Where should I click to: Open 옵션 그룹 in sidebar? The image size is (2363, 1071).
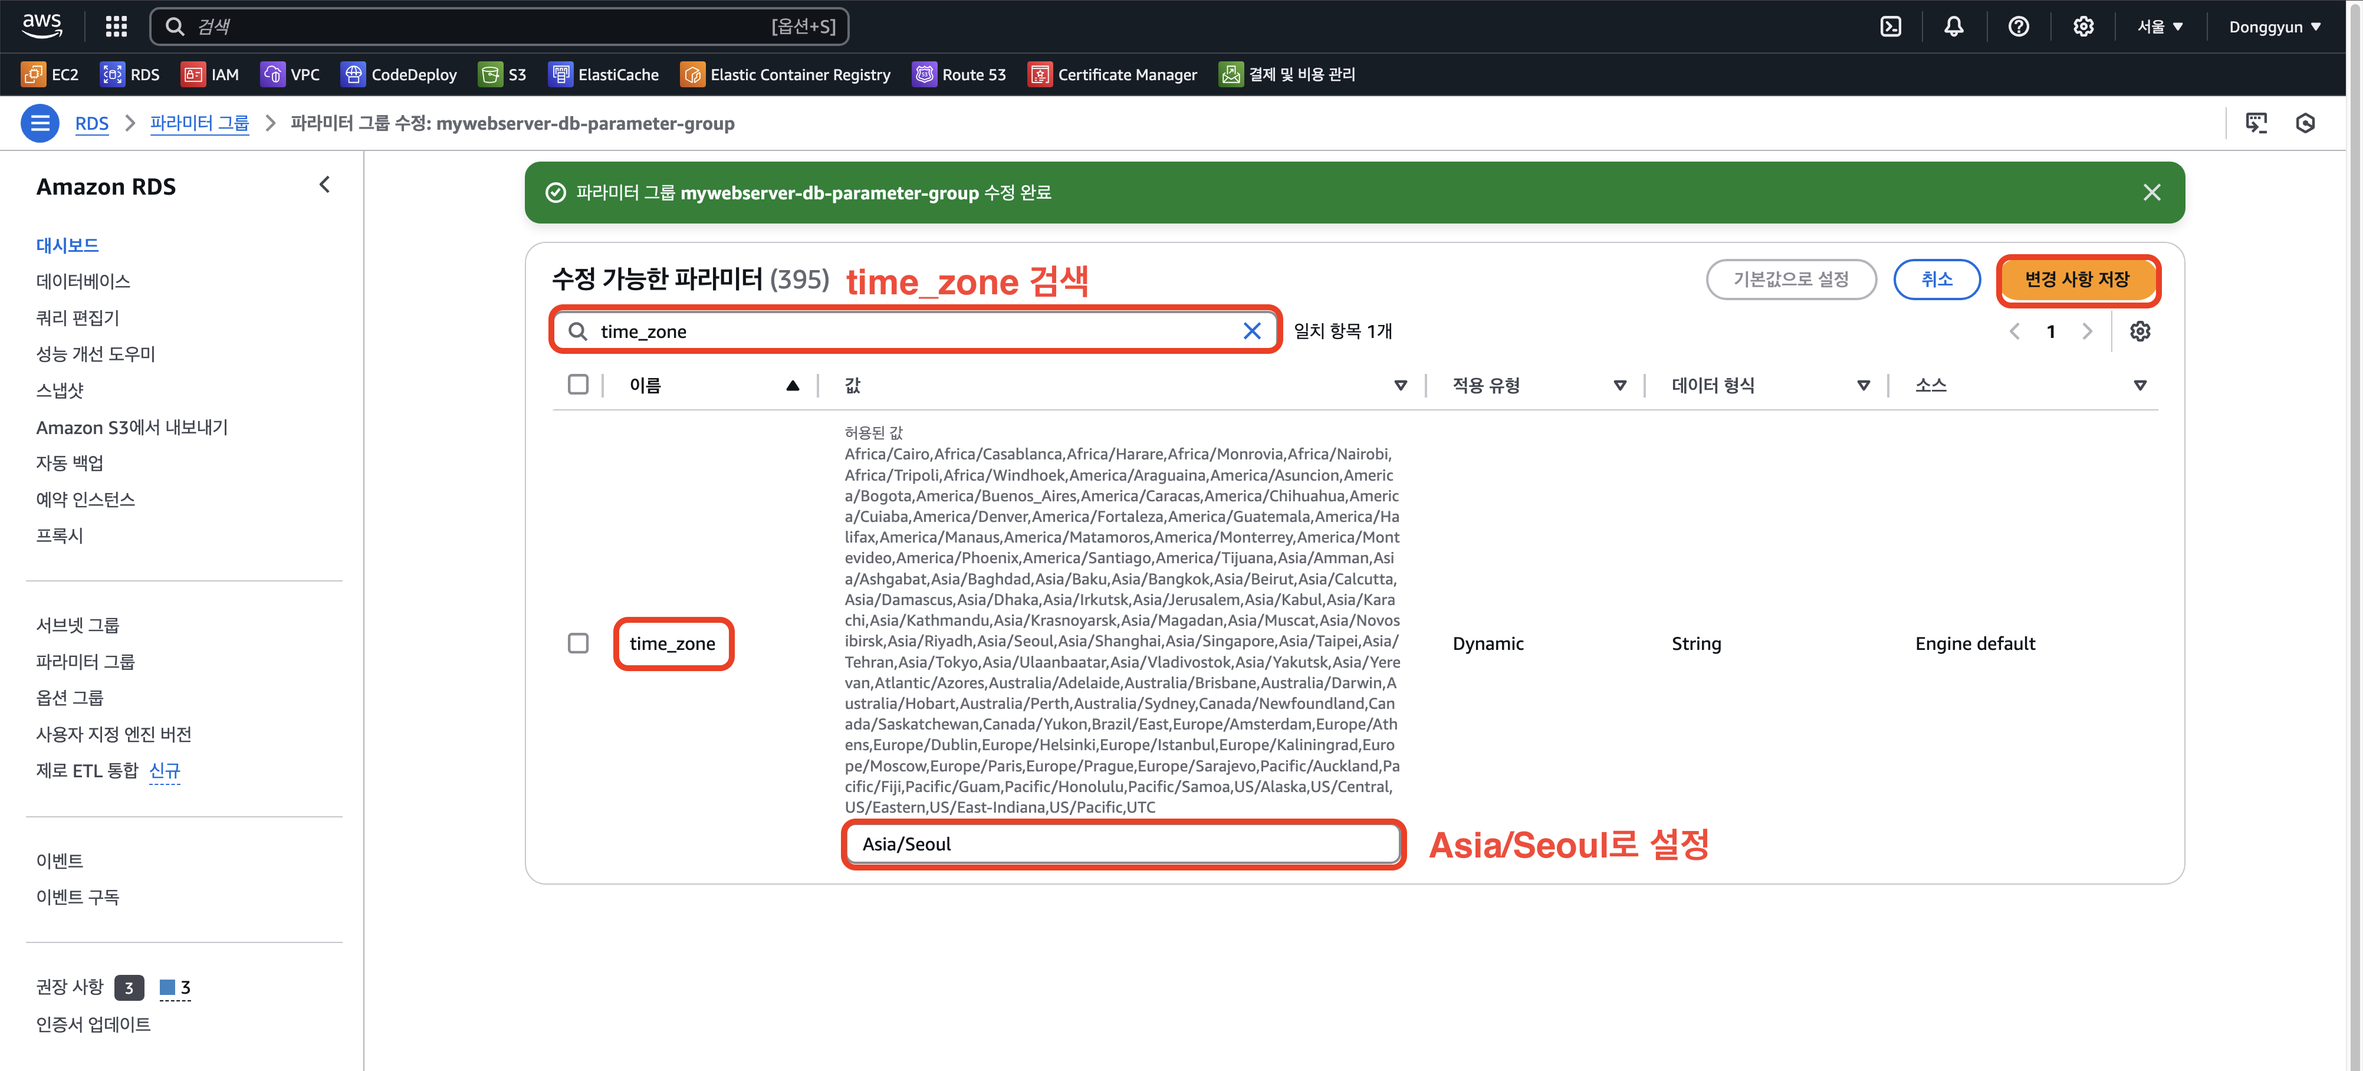tap(70, 698)
